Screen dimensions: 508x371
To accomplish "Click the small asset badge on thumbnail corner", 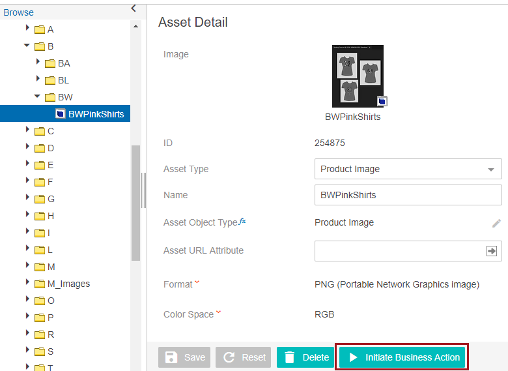I will coord(382,101).
